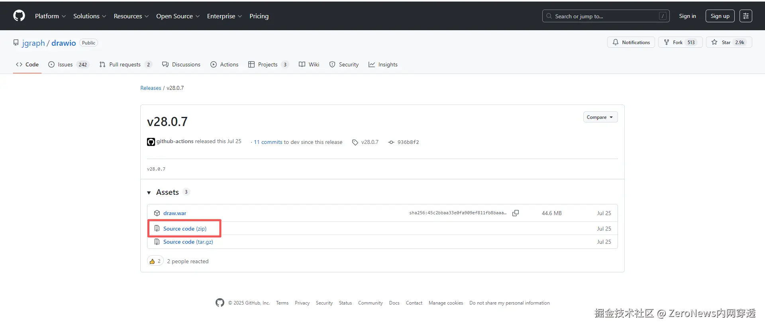Open commit 936b8f2
Image resolution: width=765 pixels, height=328 pixels.
click(408, 142)
